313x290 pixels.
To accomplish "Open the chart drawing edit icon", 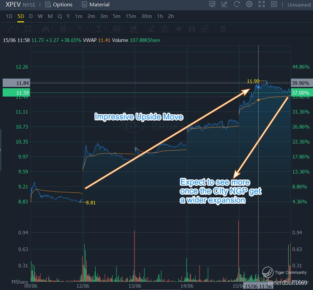I will point(224,4).
